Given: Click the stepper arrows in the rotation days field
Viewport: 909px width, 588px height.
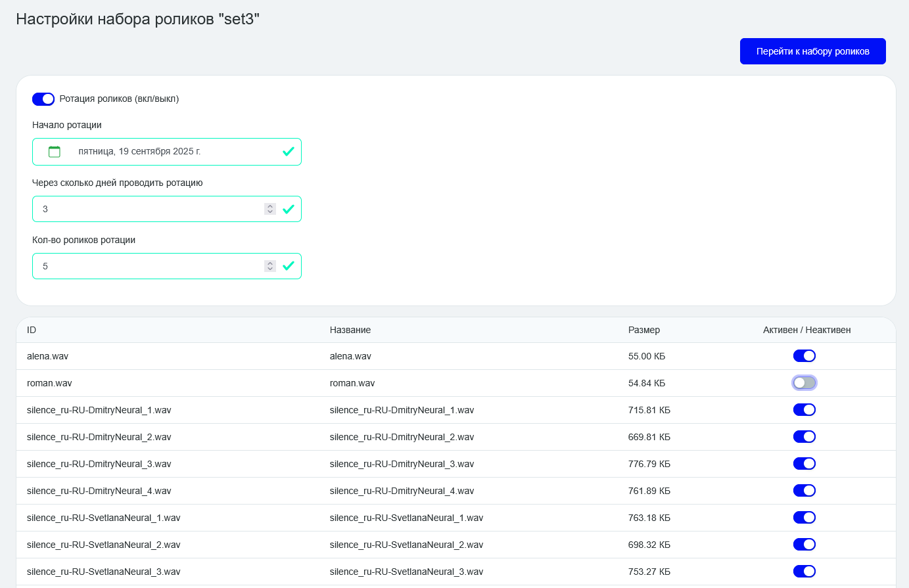Looking at the screenshot, I should 269,209.
